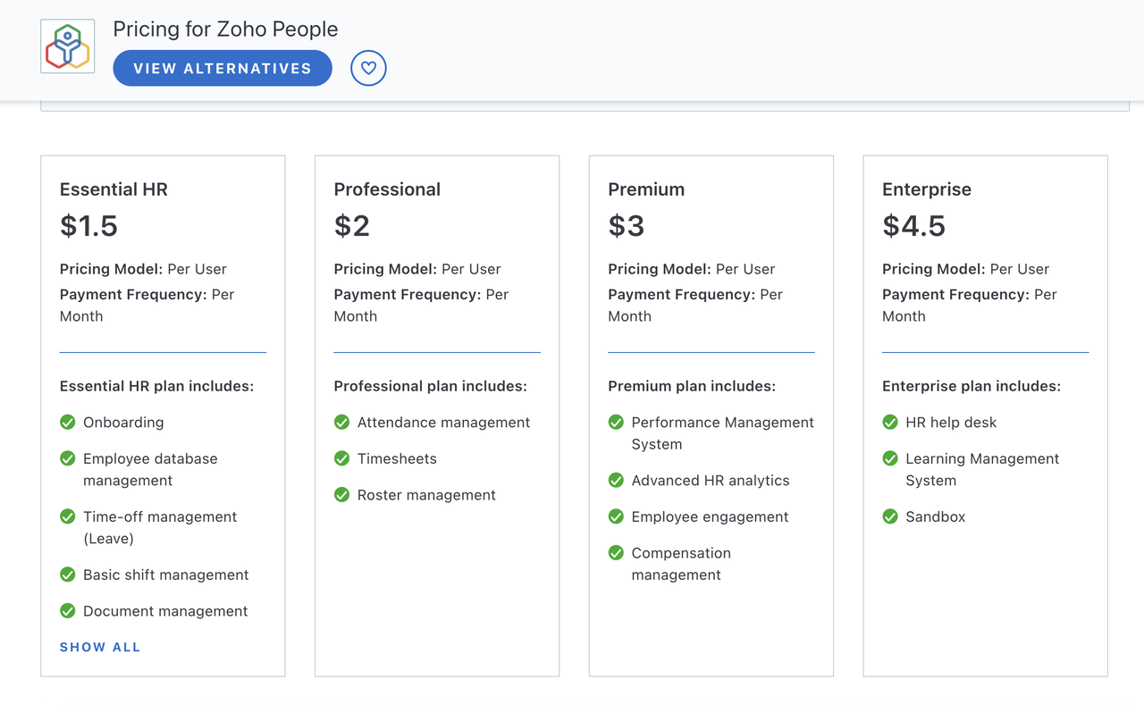Viewport: 1144px width, 705px height.
Task: Click the Pricing for Zoho People heading
Action: pyautogui.click(x=225, y=29)
